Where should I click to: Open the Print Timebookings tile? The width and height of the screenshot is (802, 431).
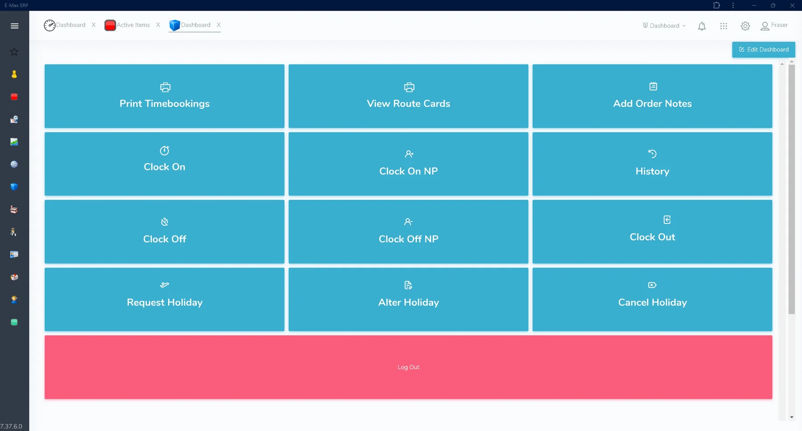[164, 96]
